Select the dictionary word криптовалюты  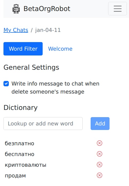coord(26,165)
